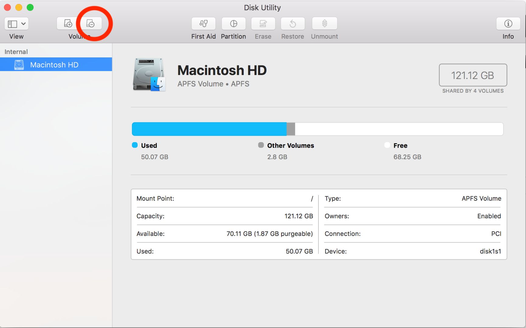Click the white Free segment of storage bar

click(x=399, y=129)
